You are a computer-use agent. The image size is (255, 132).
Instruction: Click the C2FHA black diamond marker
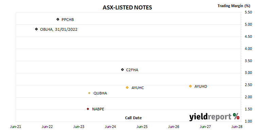point(122,70)
